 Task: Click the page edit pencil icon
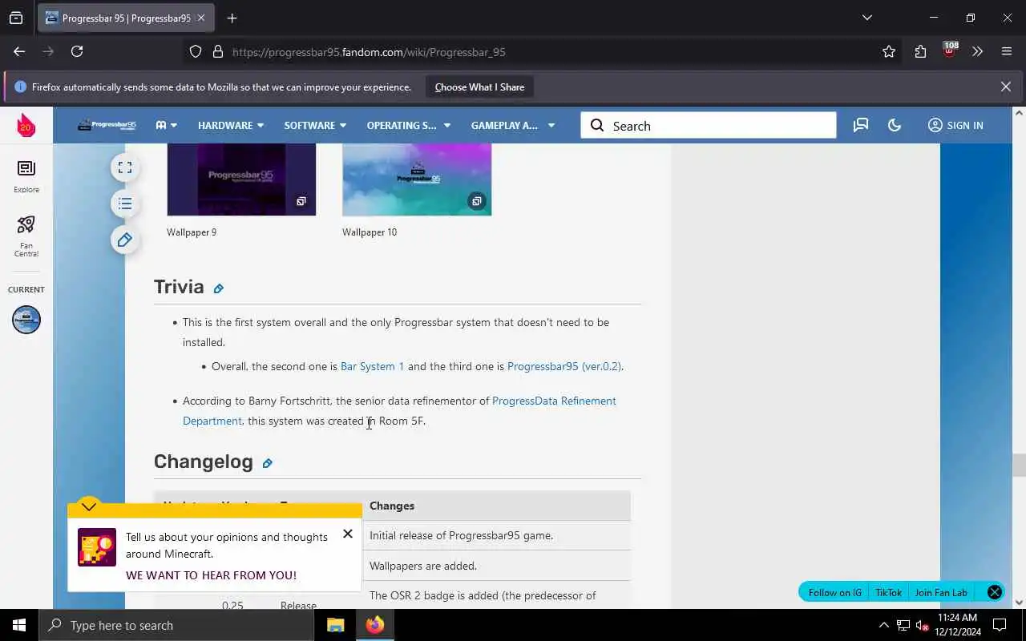tap(125, 240)
